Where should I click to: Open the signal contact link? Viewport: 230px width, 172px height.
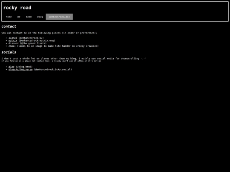click(x=13, y=38)
